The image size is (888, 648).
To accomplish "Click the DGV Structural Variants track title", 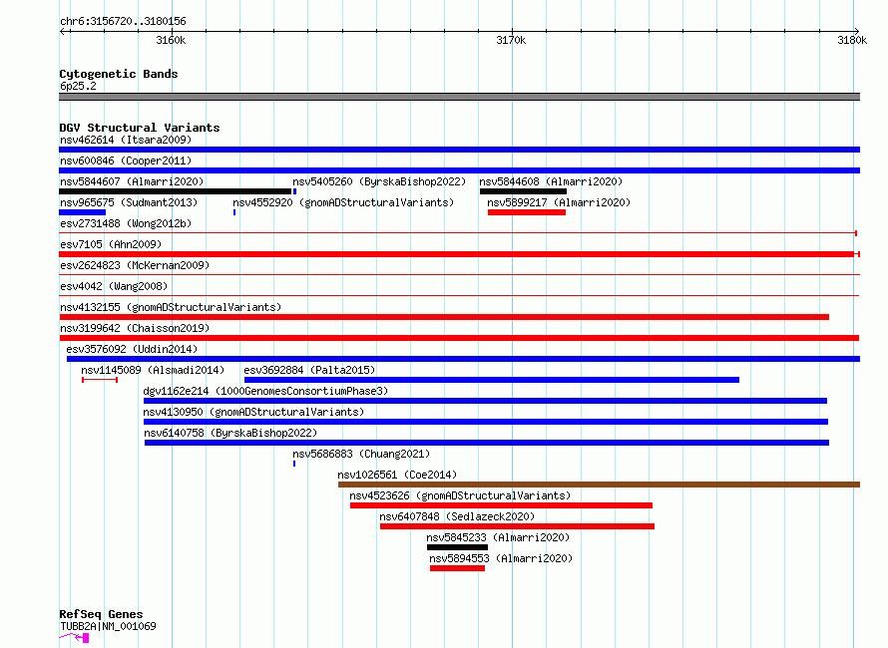I will point(140,128).
